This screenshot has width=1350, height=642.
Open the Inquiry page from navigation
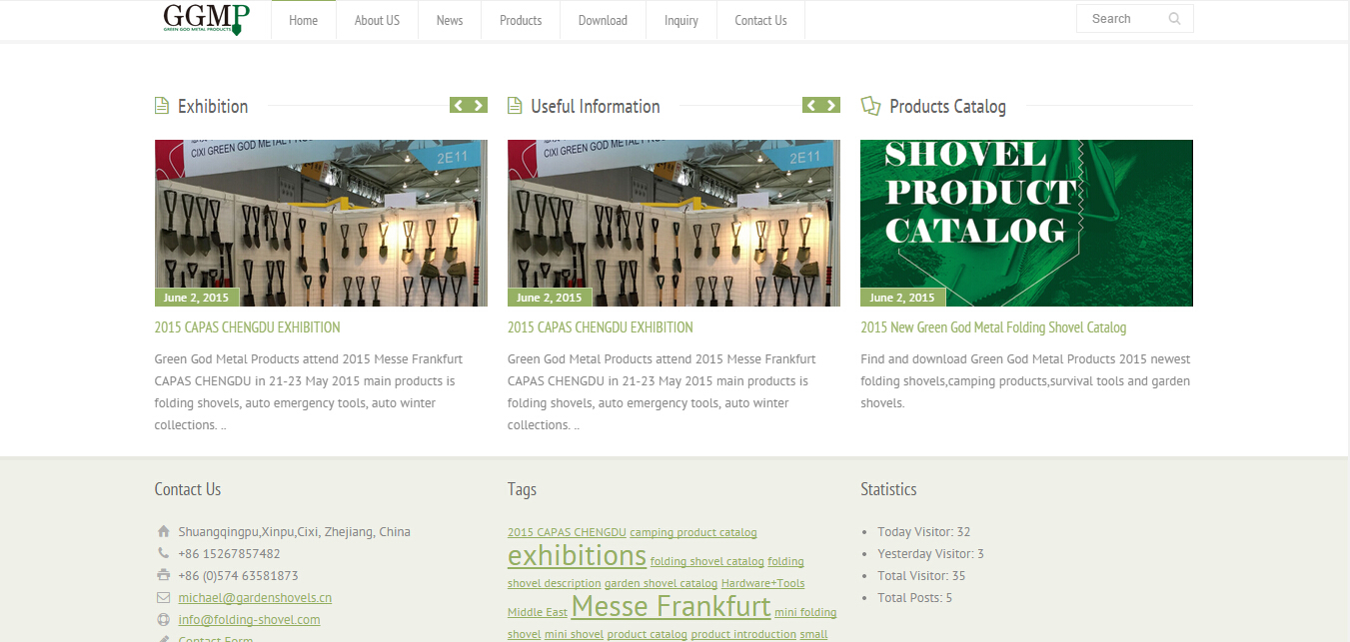[x=681, y=20]
